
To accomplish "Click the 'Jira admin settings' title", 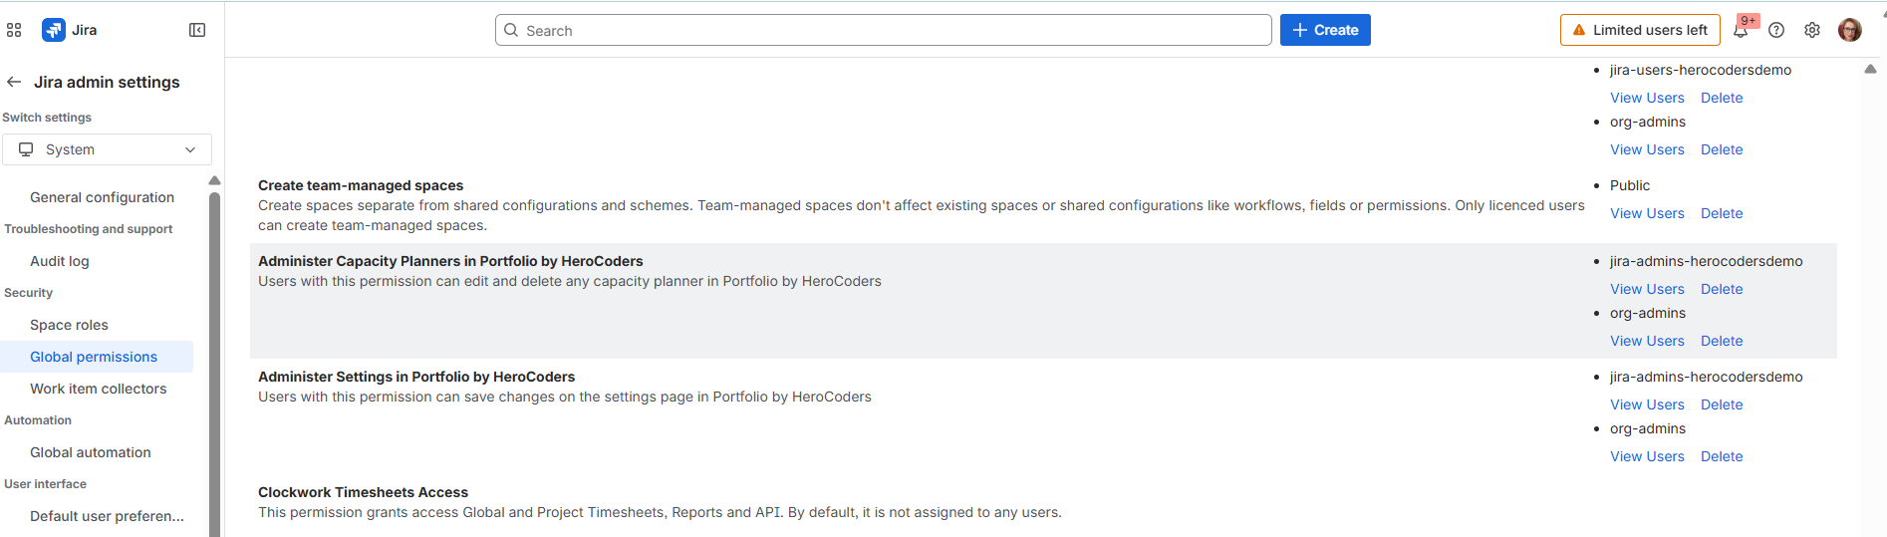I will tap(107, 82).
